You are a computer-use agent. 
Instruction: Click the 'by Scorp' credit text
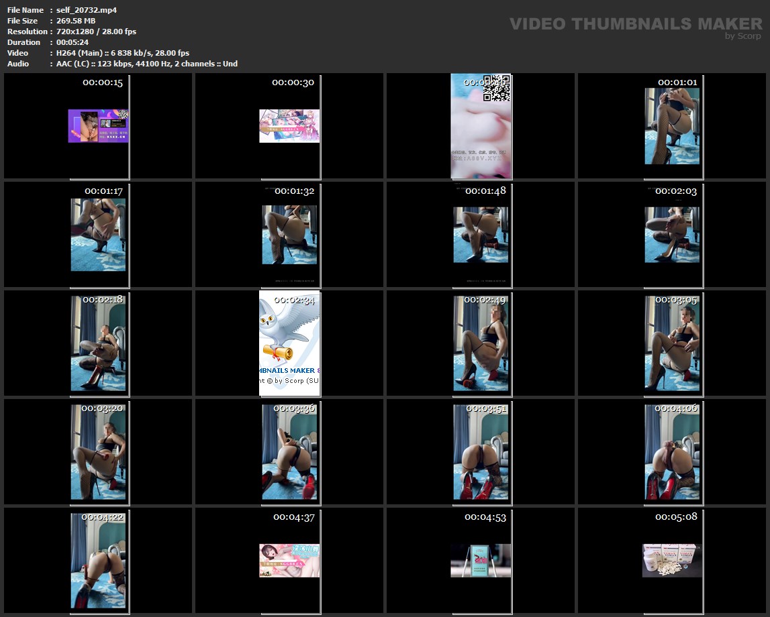click(x=742, y=36)
